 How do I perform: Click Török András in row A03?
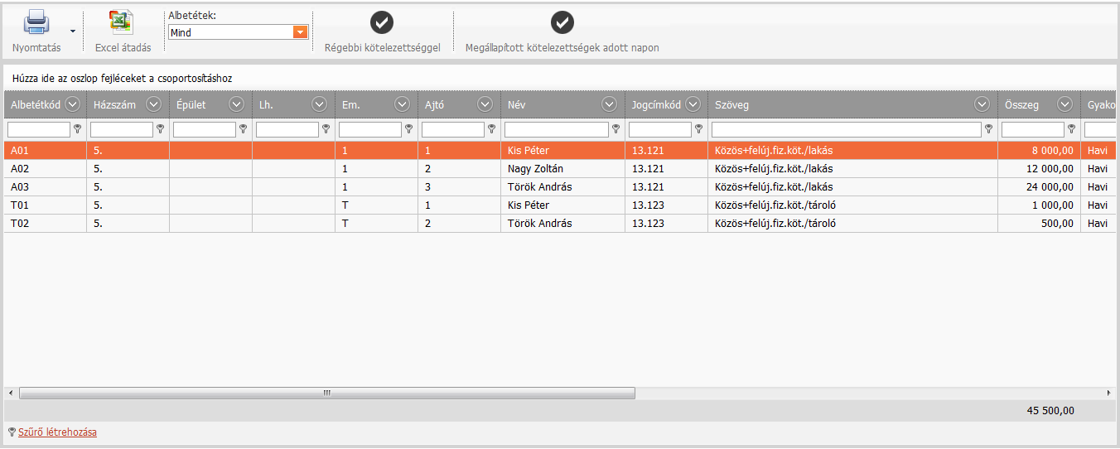[539, 187]
